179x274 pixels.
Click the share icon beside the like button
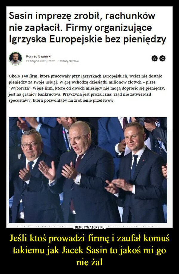162,59
